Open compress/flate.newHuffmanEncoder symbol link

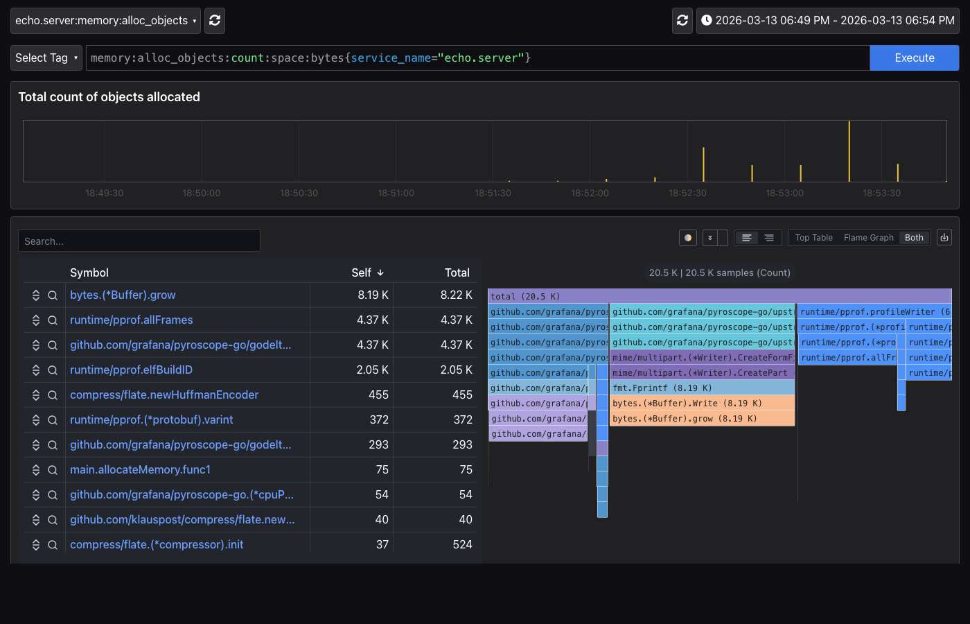click(164, 395)
